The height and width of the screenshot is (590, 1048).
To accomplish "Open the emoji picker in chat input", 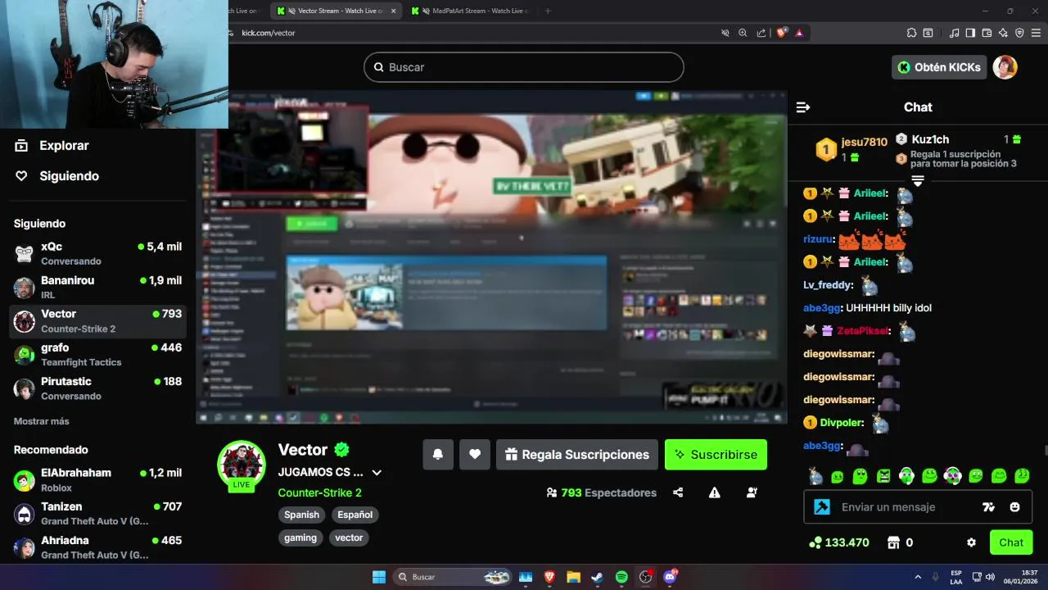I will click(1014, 507).
